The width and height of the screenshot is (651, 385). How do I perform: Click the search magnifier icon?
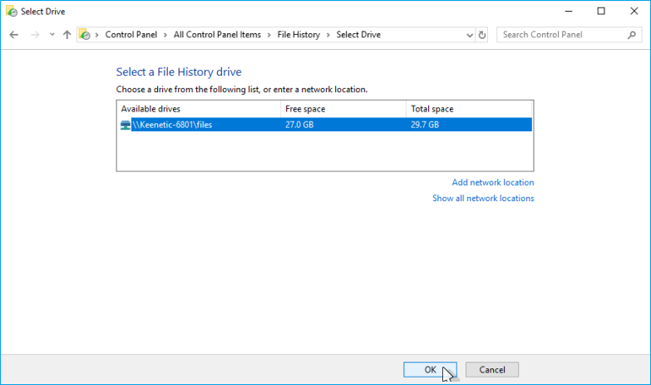(x=631, y=35)
